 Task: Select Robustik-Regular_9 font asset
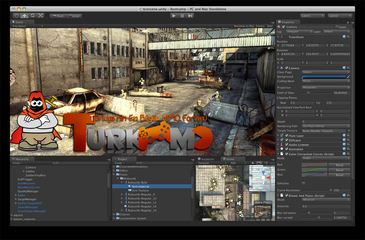click(x=141, y=194)
